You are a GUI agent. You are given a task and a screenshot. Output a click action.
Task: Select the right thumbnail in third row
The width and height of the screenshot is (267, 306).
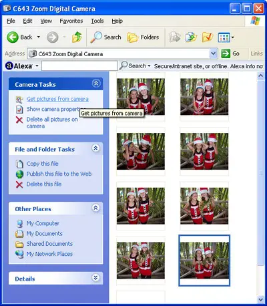pyautogui.click(x=204, y=206)
